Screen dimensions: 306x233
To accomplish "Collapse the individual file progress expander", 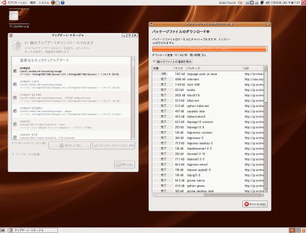I will tap(154, 62).
